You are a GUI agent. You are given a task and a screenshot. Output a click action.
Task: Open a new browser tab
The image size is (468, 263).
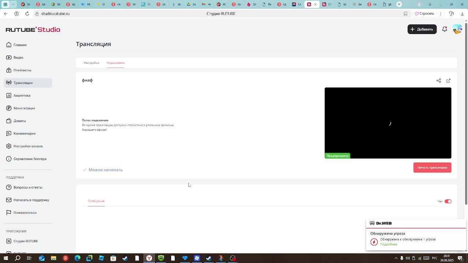399,4
